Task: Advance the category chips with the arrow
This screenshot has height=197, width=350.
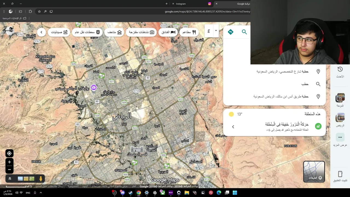Action: pyautogui.click(x=41, y=32)
